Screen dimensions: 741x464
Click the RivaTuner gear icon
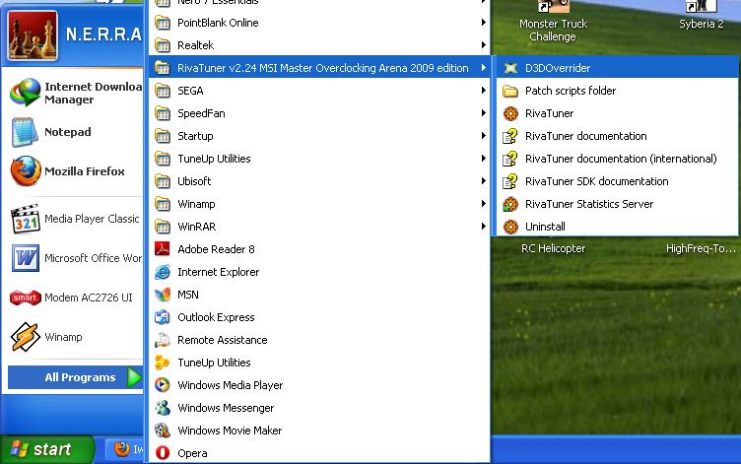(x=510, y=113)
